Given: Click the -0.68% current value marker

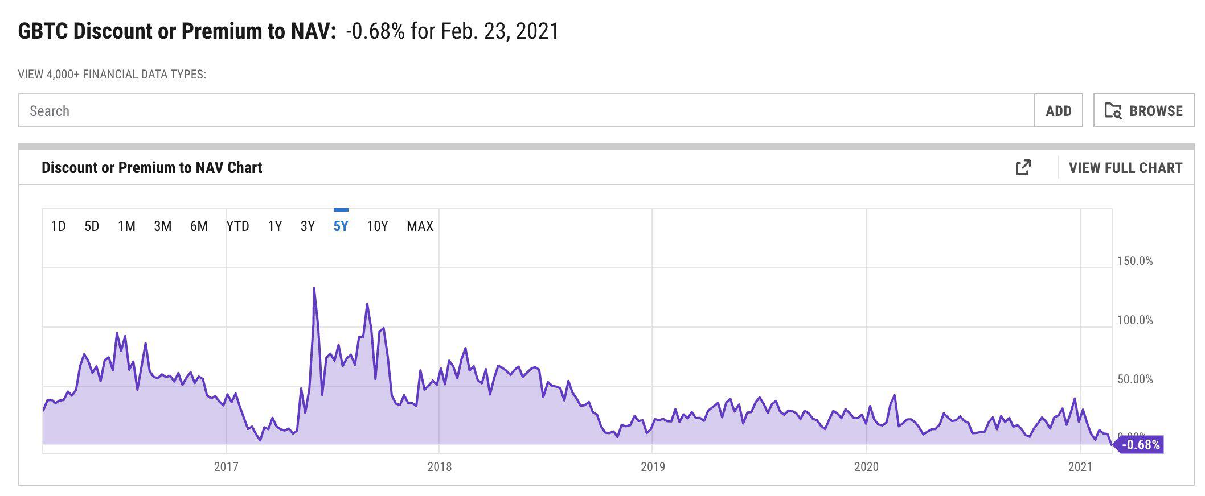Looking at the screenshot, I should 1139,445.
